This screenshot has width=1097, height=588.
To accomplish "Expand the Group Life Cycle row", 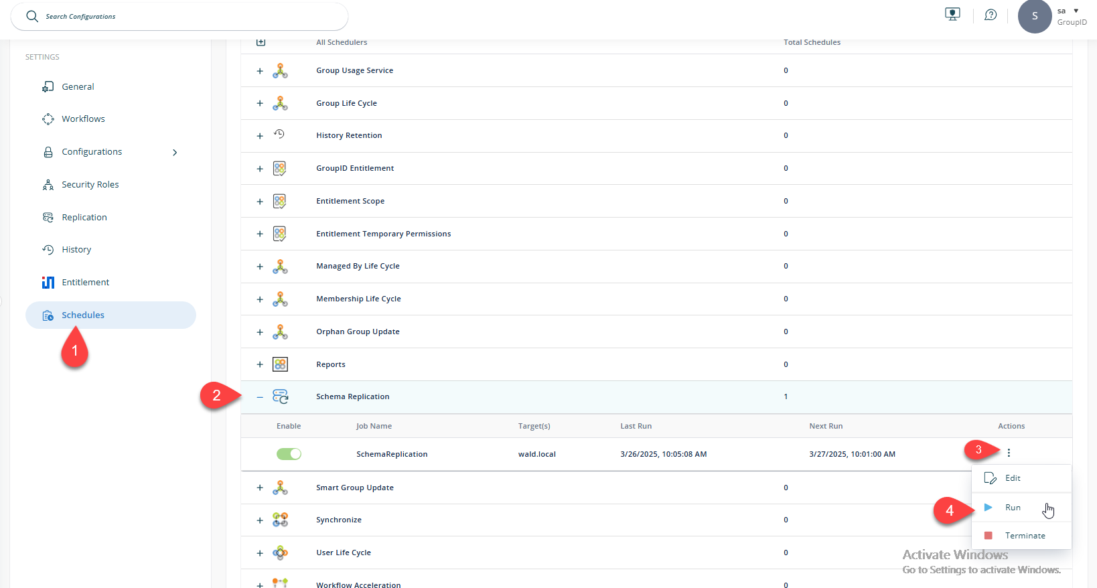I will tap(260, 103).
